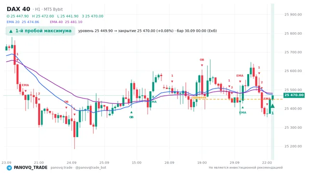This screenshot has width=309, height=173.
Task: Click the close value 'З 25 470.00'
Action: click(92, 16)
